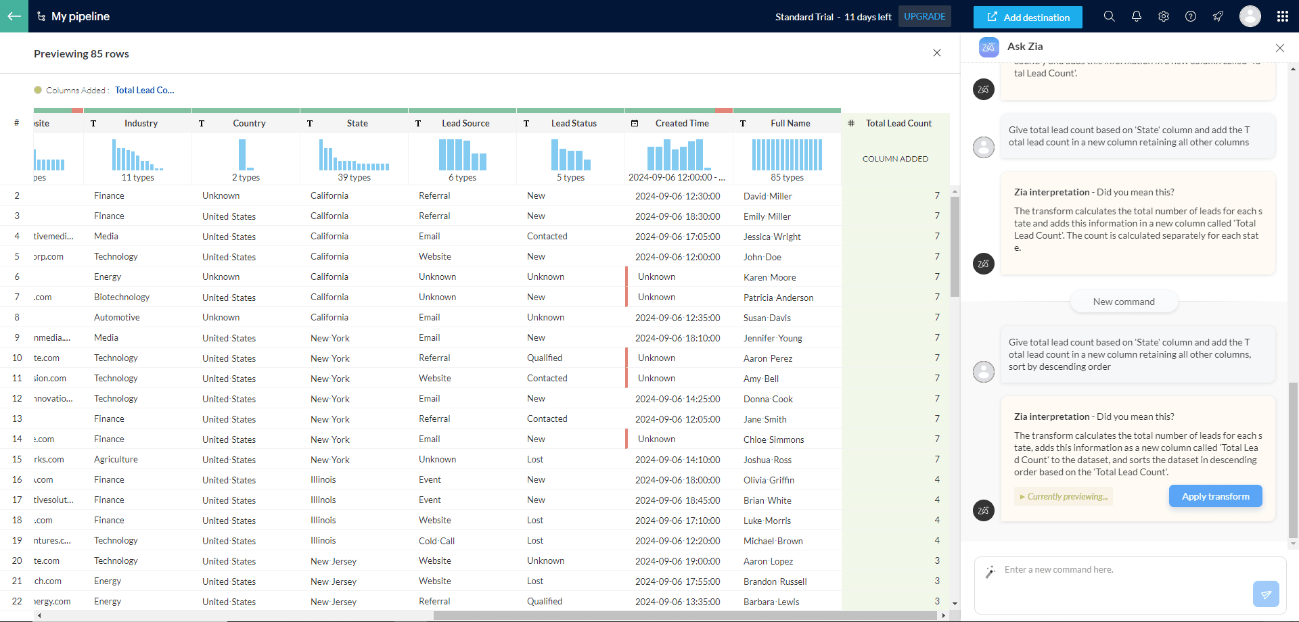Open the settings gear icon
Image resolution: width=1299 pixels, height=622 pixels.
point(1163,16)
